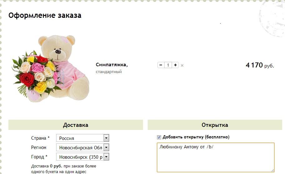Focus the quantity field showing 1

(x=168, y=65)
